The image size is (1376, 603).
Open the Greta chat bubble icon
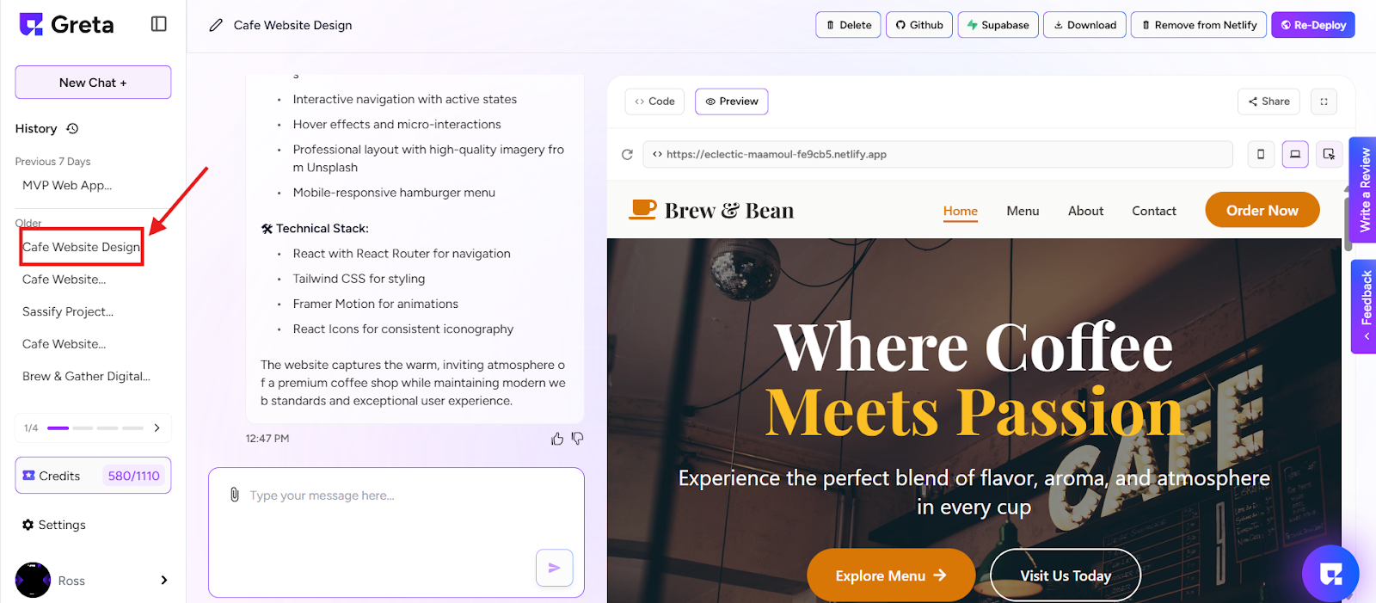pyautogui.click(x=1330, y=574)
